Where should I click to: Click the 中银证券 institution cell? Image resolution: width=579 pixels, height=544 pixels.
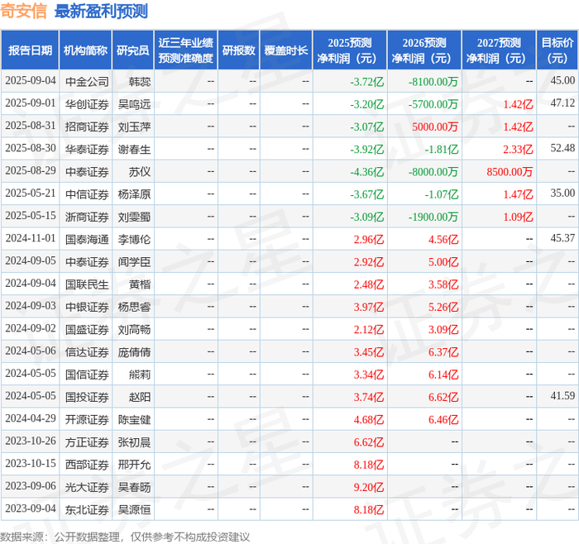(x=87, y=307)
